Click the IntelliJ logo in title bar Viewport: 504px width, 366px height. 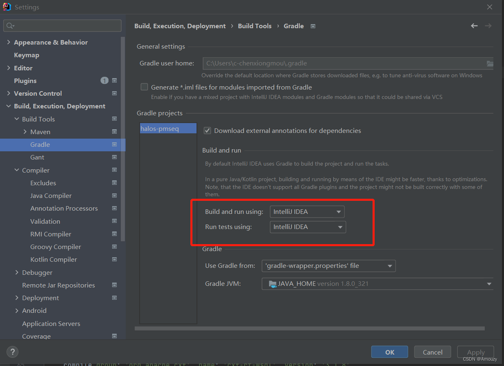[7, 7]
